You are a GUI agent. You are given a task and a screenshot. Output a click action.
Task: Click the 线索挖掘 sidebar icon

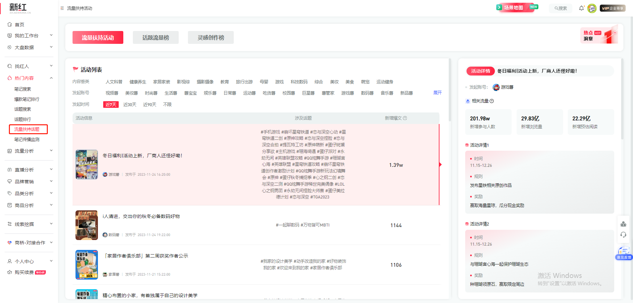(10, 224)
